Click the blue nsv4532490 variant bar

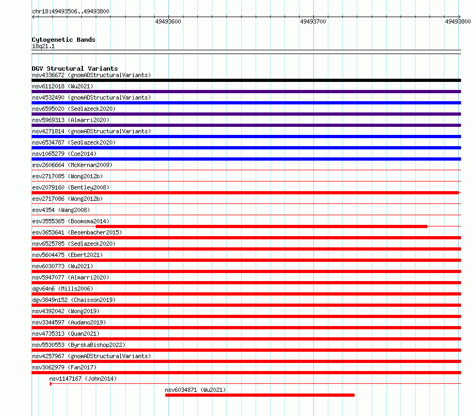pyautogui.click(x=246, y=103)
